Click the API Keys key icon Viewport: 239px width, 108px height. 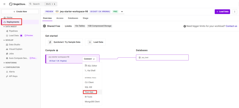point(7,76)
